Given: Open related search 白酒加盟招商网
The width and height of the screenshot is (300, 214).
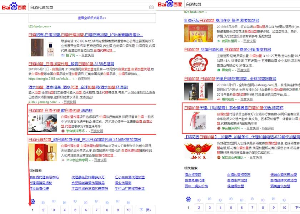Looking at the screenshot, I should point(239,175).
